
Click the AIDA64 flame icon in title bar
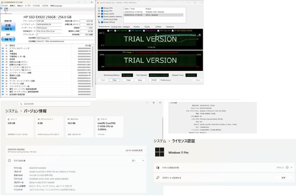pos(98,3)
